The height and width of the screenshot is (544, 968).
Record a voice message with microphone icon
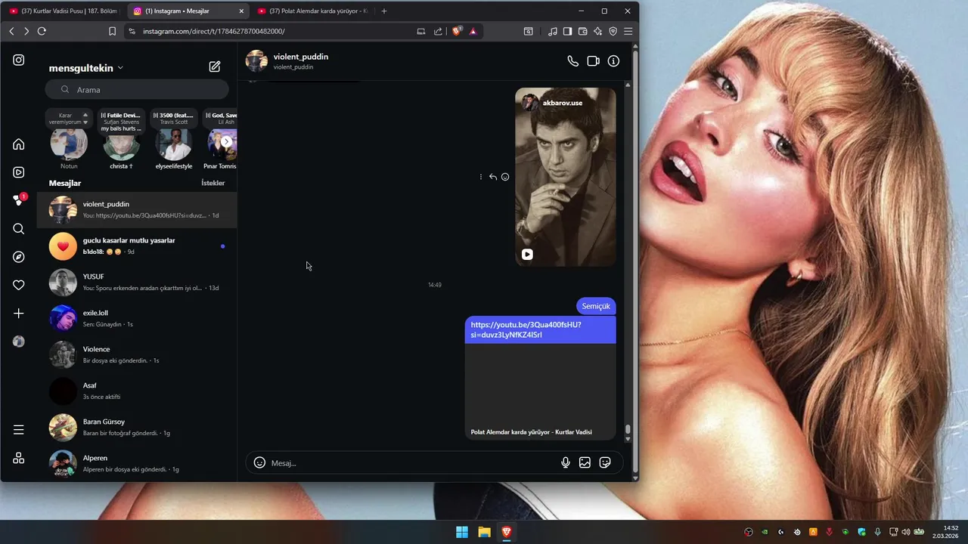[x=566, y=462]
